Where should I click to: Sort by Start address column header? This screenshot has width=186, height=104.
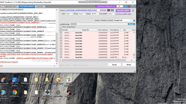pos(103,30)
